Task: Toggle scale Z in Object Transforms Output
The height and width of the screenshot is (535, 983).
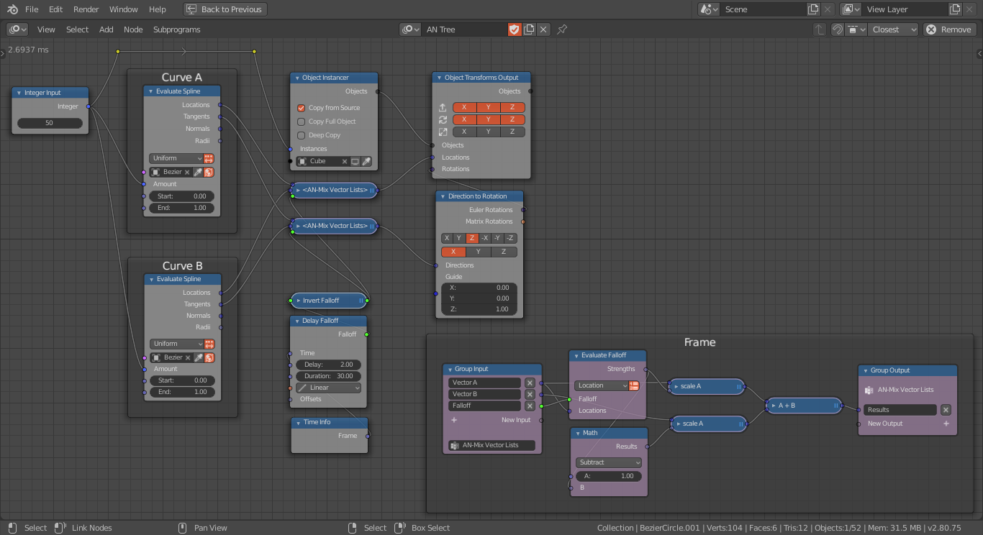Action: tap(512, 132)
